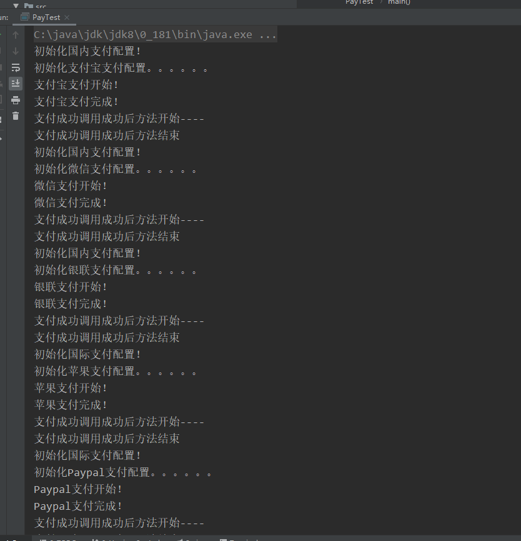The image size is (521, 541).
Task: Click the console line 银联支付完成！
Action: point(71,304)
